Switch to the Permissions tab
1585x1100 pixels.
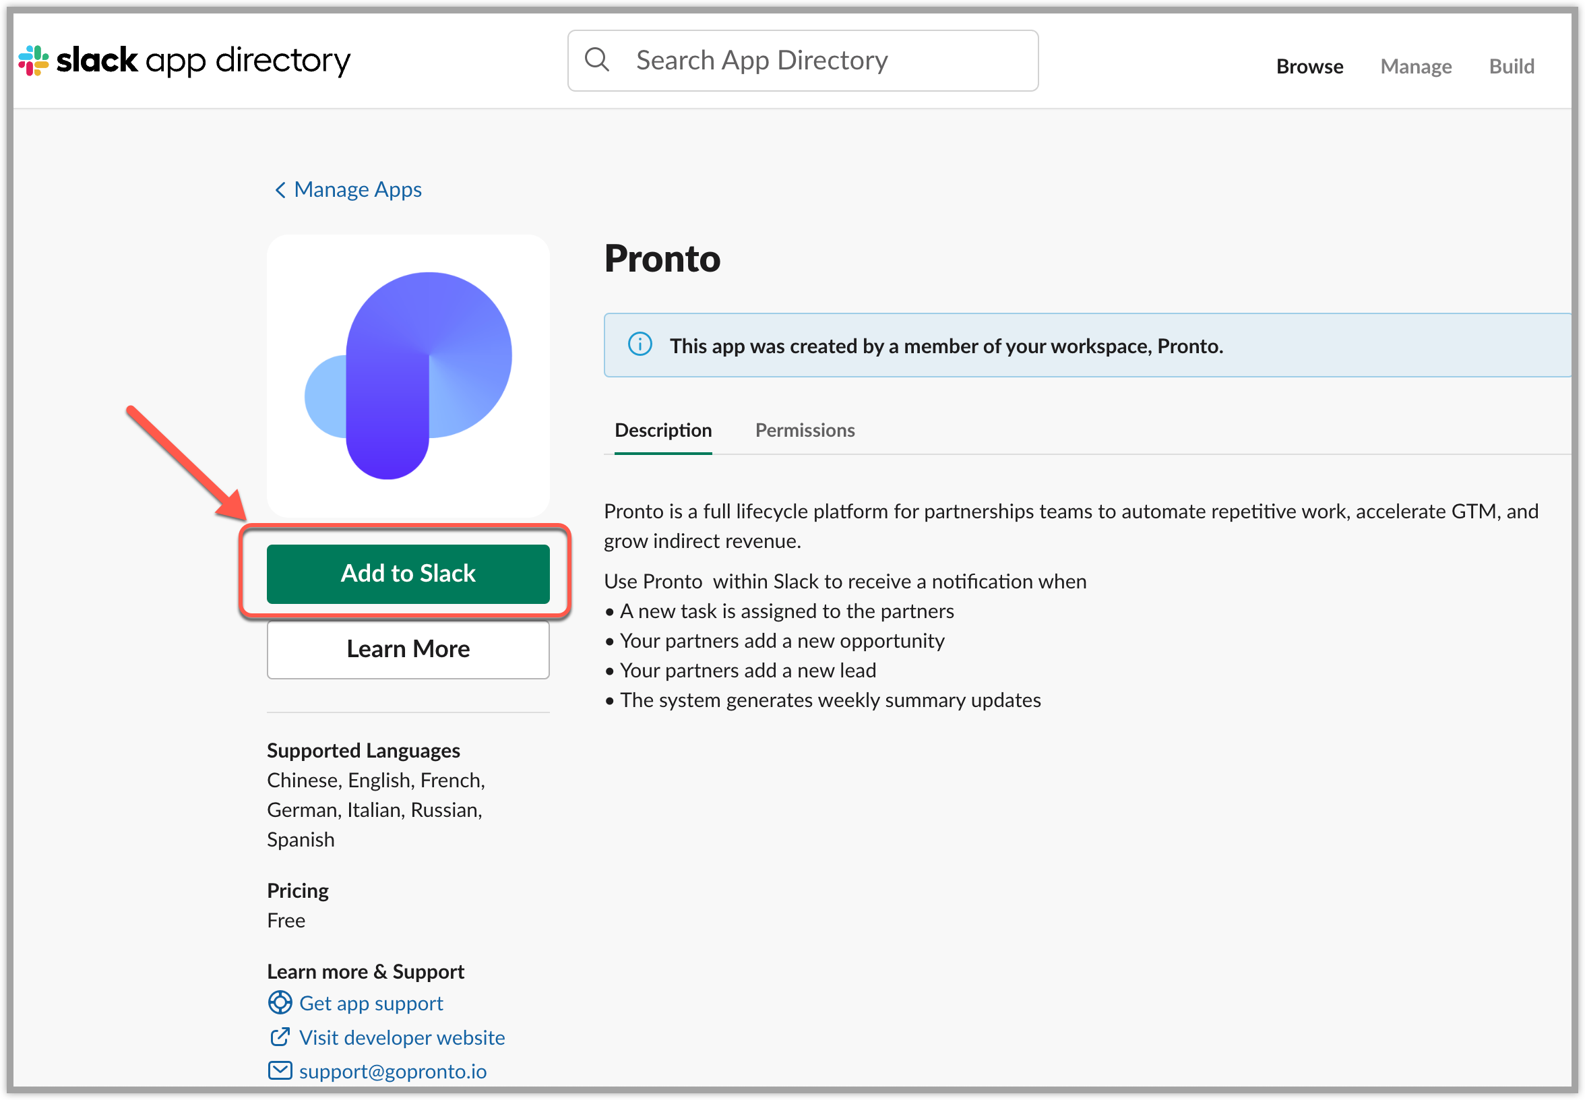pos(805,430)
